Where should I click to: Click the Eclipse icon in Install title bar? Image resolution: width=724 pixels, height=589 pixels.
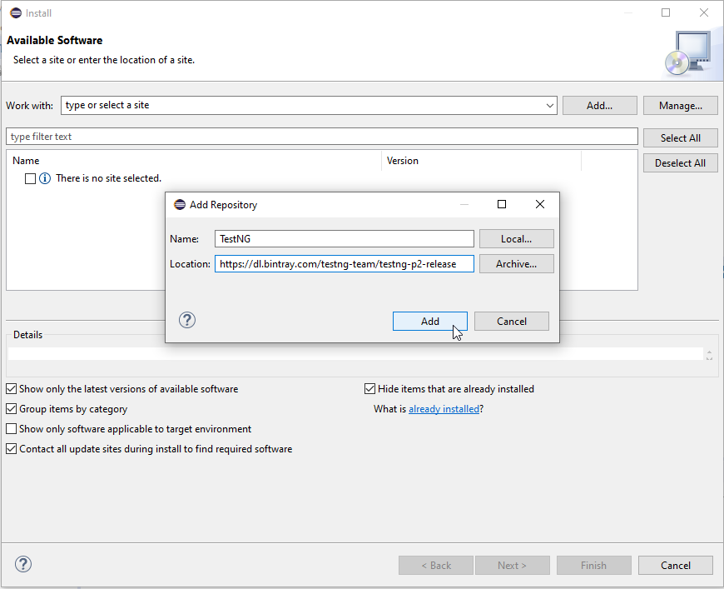(x=16, y=12)
